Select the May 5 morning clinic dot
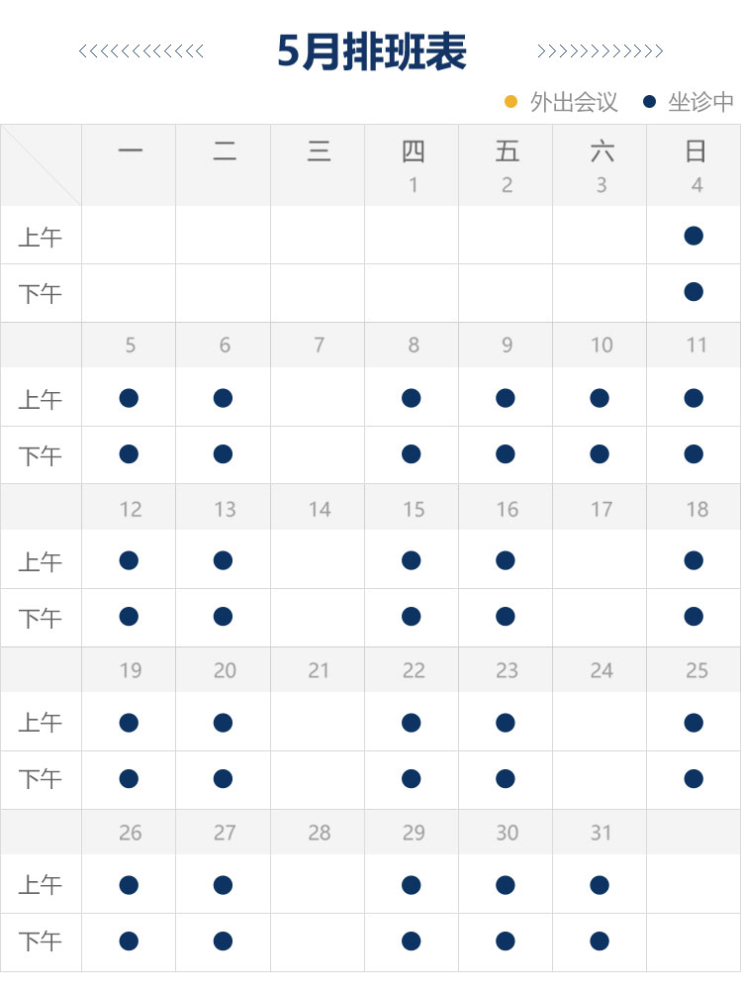Screen dimensions: 741x990 click(129, 398)
